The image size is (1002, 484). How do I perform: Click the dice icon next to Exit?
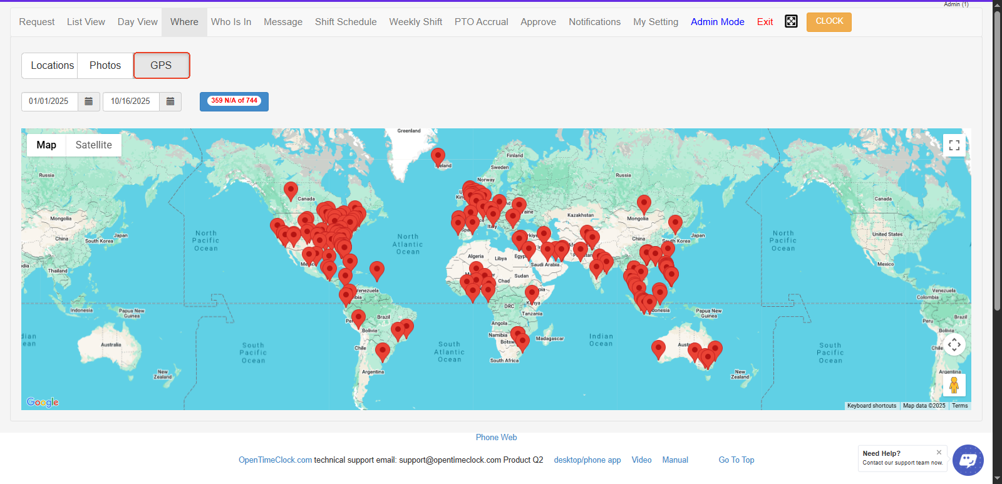[791, 22]
